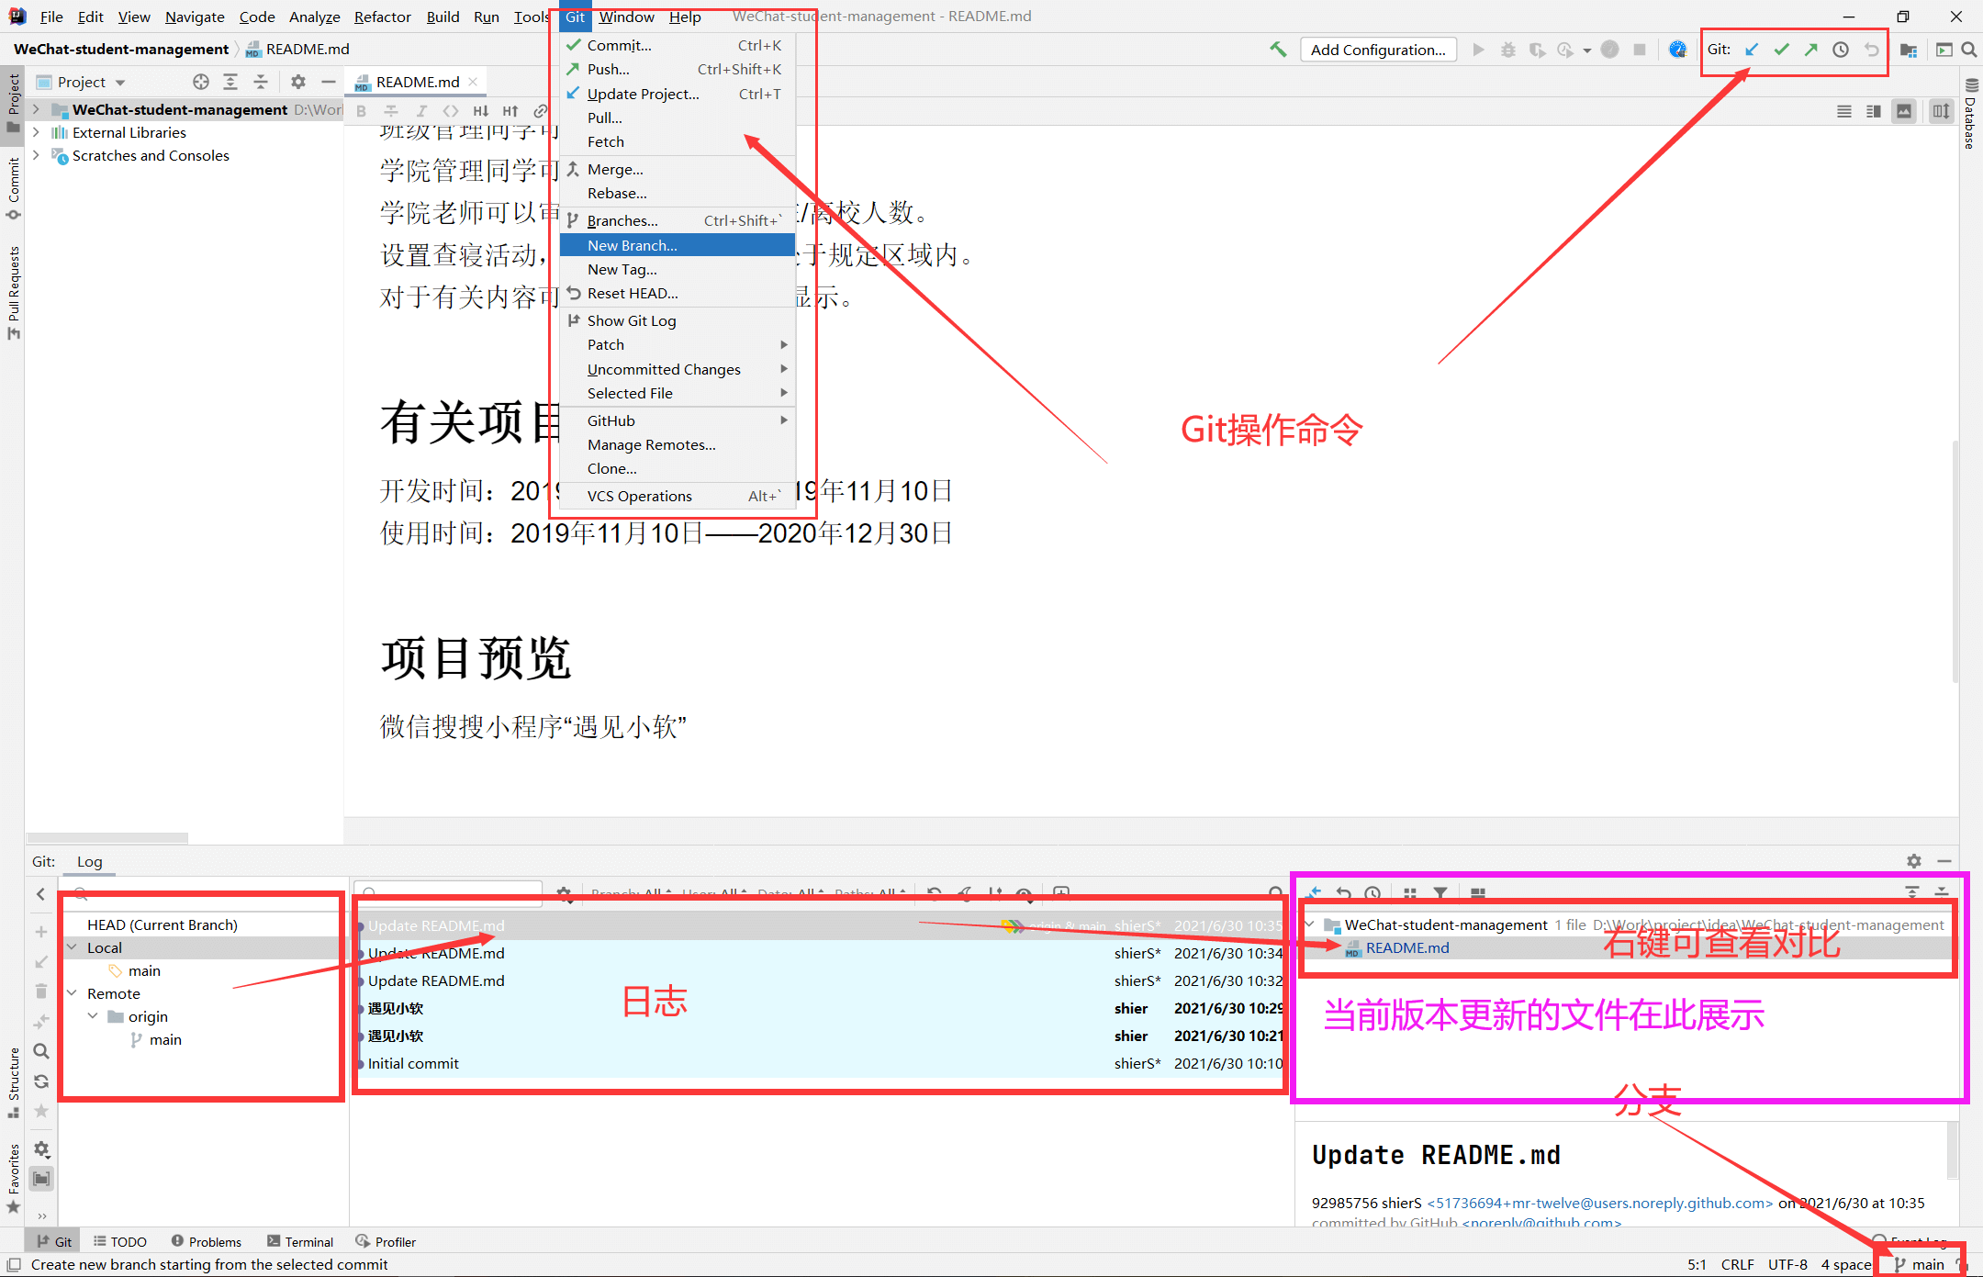
Task: Collapse the Remote branches node
Action: click(x=72, y=993)
